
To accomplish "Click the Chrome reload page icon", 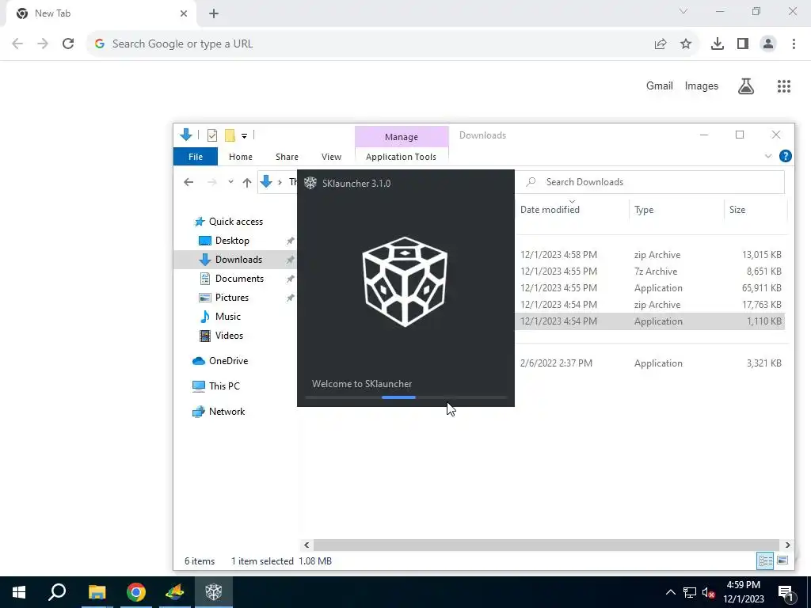I will 68,44.
